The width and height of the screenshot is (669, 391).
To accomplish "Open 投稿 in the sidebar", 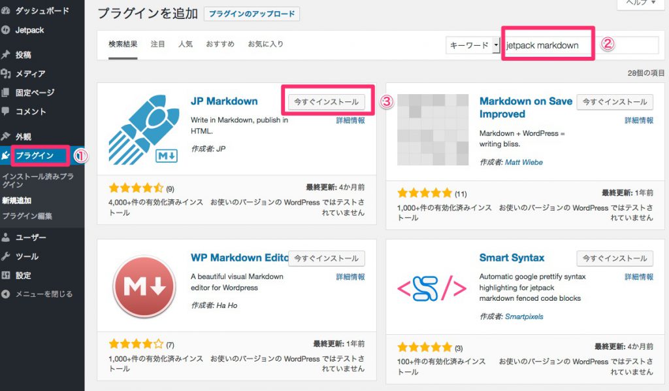I will [23, 55].
